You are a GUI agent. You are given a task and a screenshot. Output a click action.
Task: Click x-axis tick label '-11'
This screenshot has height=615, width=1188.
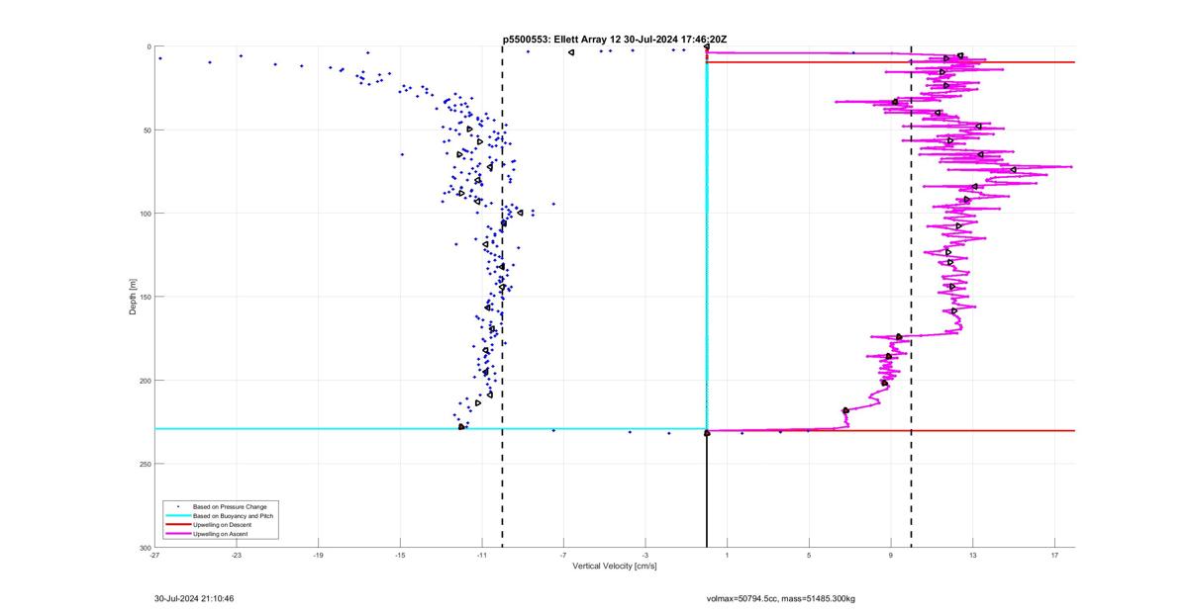coord(482,556)
